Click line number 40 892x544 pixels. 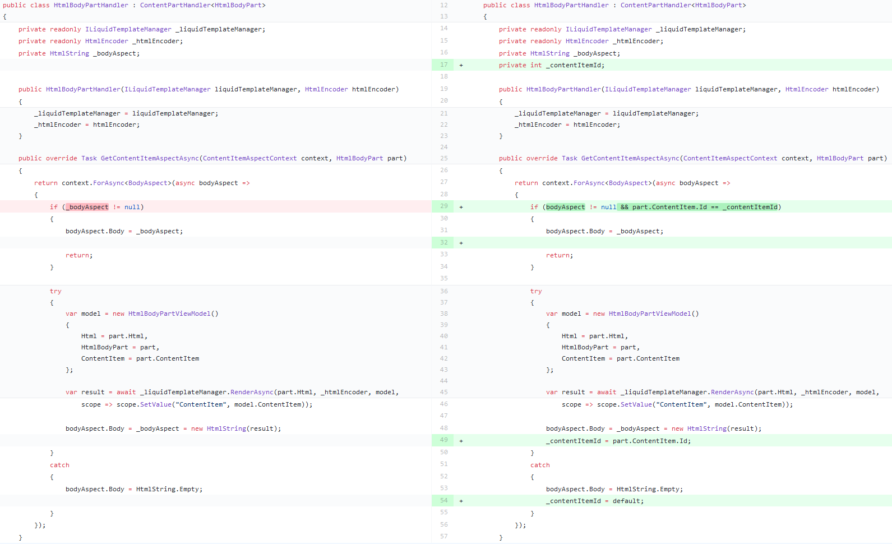point(444,336)
